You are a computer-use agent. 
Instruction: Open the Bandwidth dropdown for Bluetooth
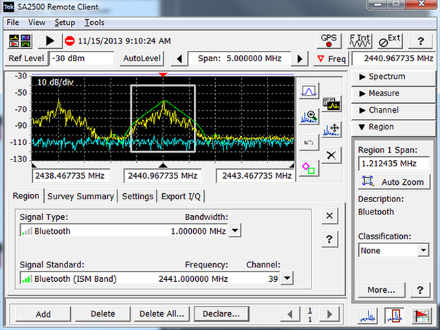235,231
